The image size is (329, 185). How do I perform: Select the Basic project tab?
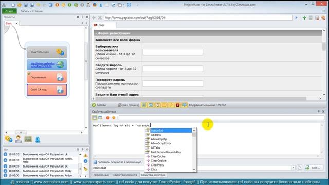[9, 23]
